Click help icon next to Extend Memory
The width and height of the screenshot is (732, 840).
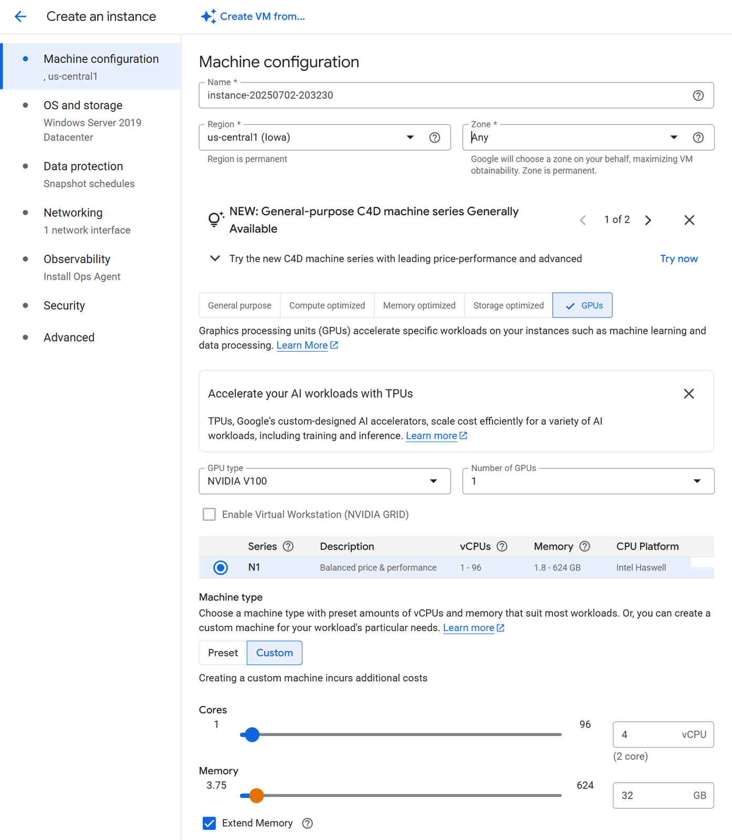pyautogui.click(x=308, y=823)
